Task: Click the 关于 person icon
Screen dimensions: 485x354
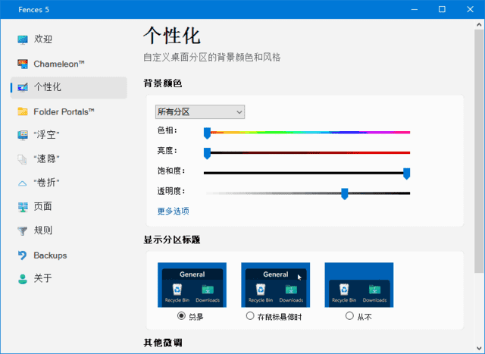Action: point(23,278)
